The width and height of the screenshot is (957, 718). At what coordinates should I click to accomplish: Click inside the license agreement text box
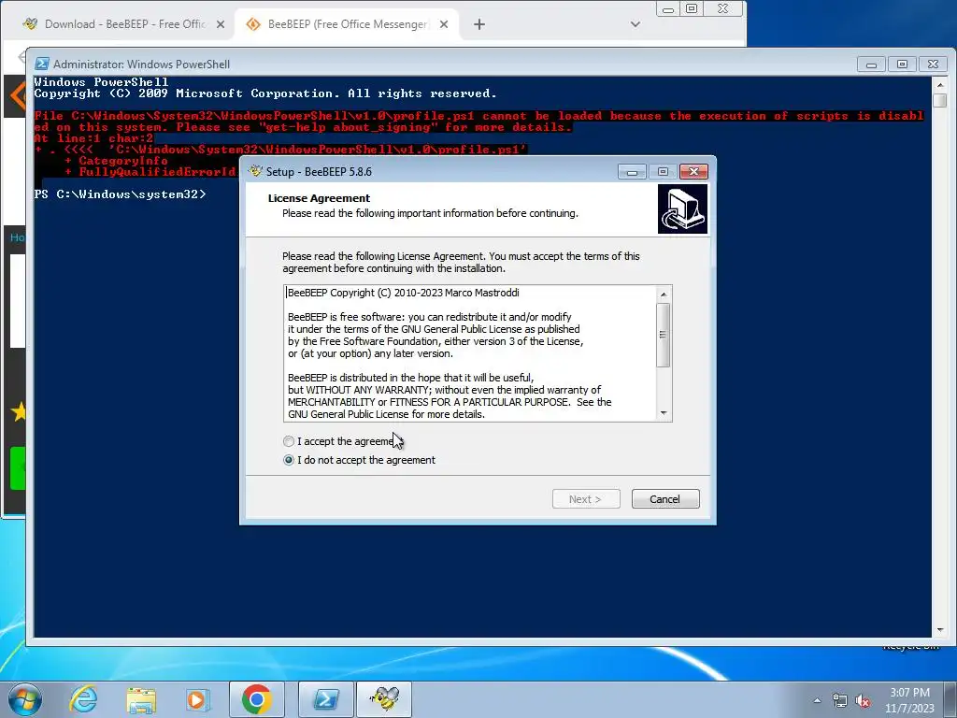(x=470, y=352)
